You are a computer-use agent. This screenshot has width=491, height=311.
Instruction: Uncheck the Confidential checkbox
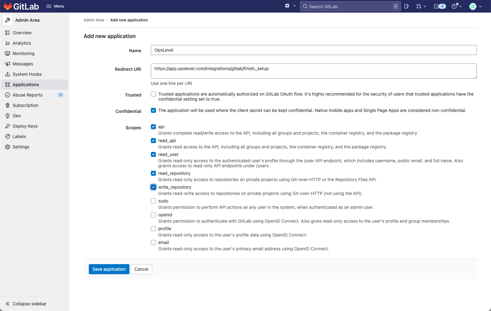click(x=153, y=110)
